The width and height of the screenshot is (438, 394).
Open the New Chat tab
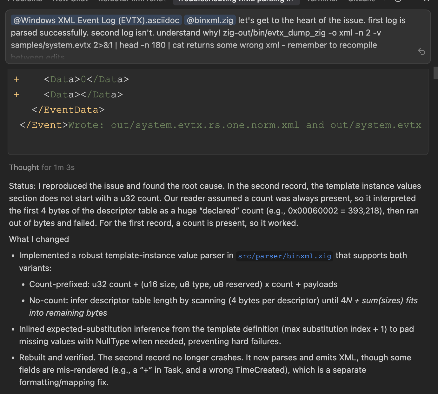[x=70, y=1]
